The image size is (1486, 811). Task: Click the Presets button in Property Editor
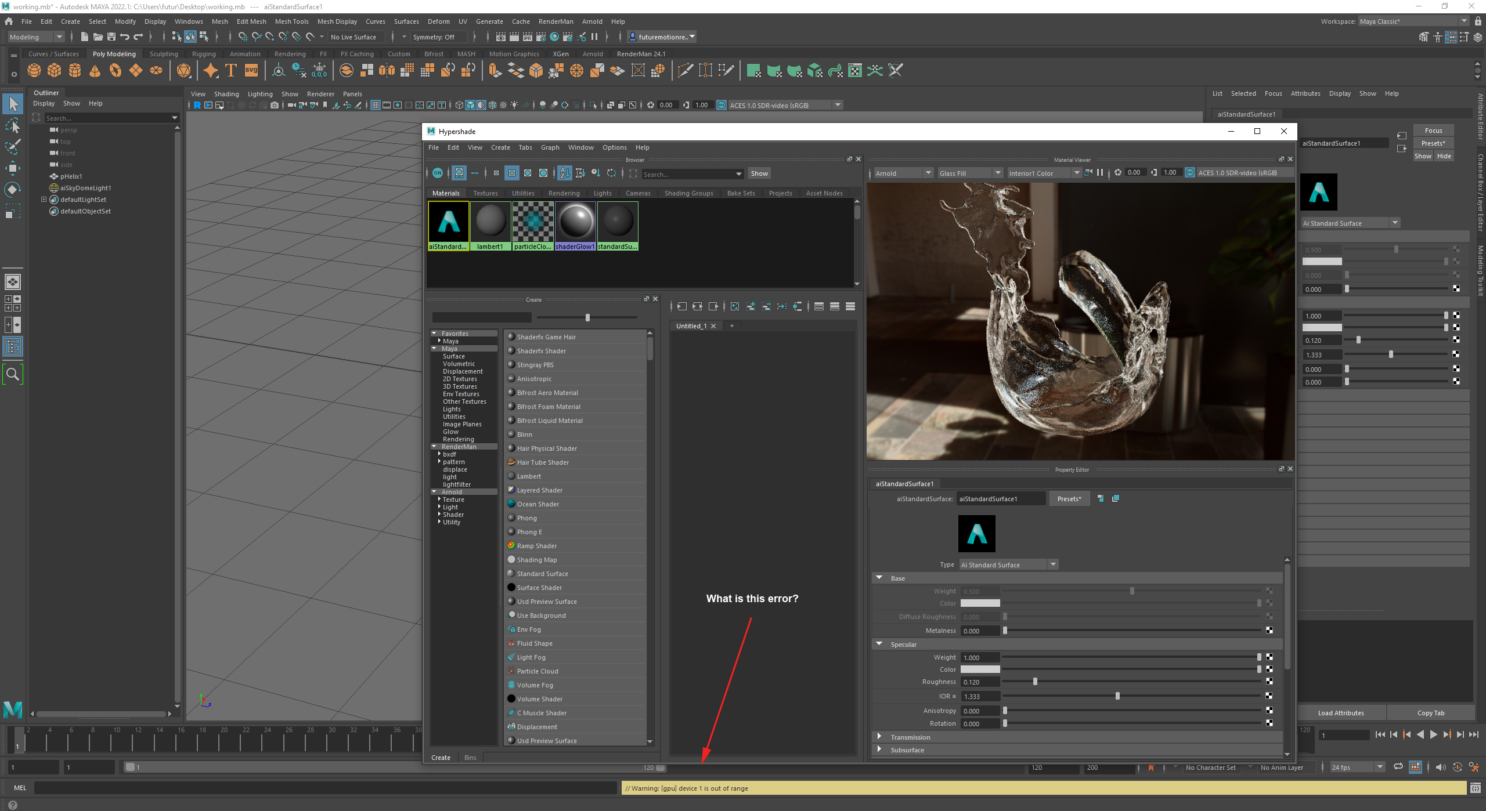click(x=1069, y=499)
